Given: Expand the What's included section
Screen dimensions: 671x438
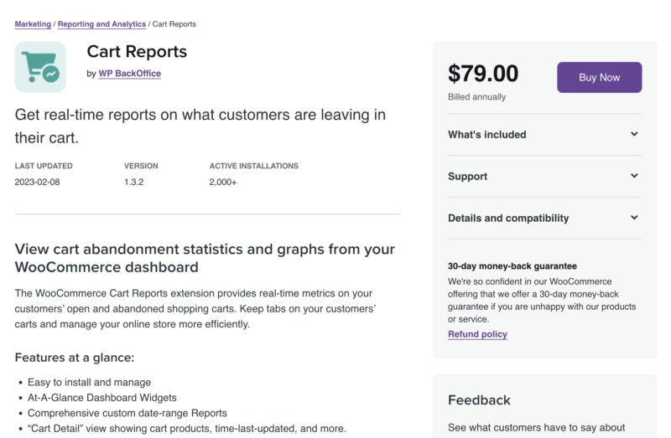Looking at the screenshot, I should click(544, 135).
